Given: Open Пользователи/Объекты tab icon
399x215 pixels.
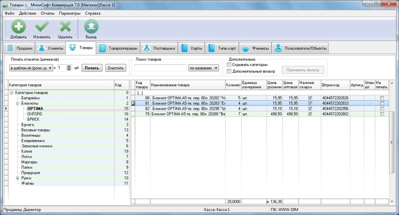Looking at the screenshot, I should pyautogui.click(x=278, y=48).
